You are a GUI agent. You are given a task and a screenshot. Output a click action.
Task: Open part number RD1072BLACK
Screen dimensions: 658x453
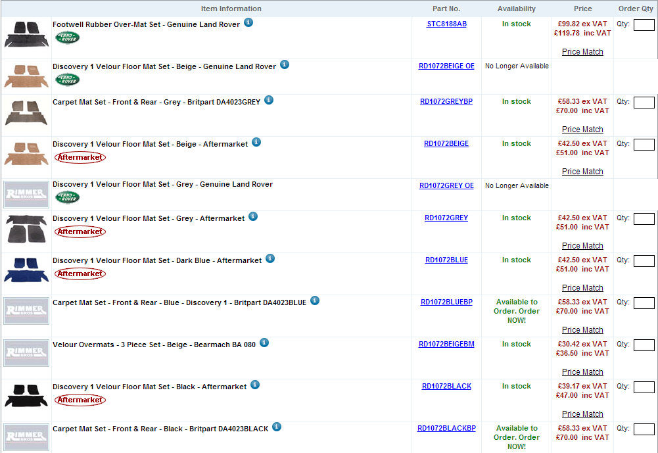coord(446,386)
